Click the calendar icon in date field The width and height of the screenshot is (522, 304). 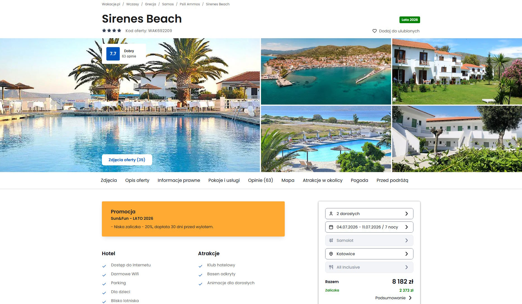pos(331,227)
